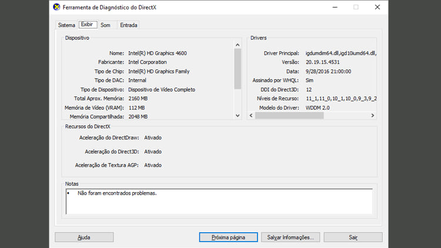Screen dimensions: 441x248
Task: Click the Drivers scroll left arrow
Action: (x=251, y=115)
